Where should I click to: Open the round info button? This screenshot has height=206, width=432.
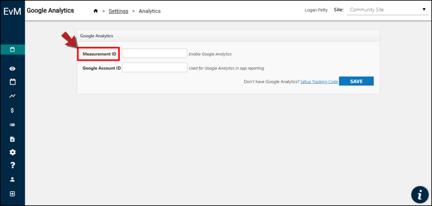(x=419, y=195)
